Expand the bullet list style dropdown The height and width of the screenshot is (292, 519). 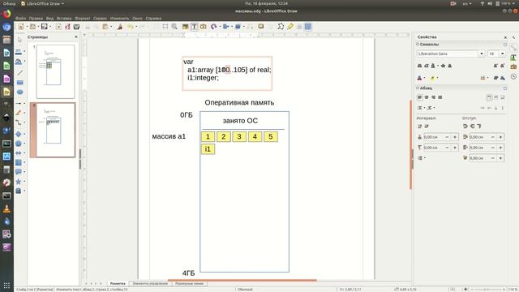tap(425, 108)
